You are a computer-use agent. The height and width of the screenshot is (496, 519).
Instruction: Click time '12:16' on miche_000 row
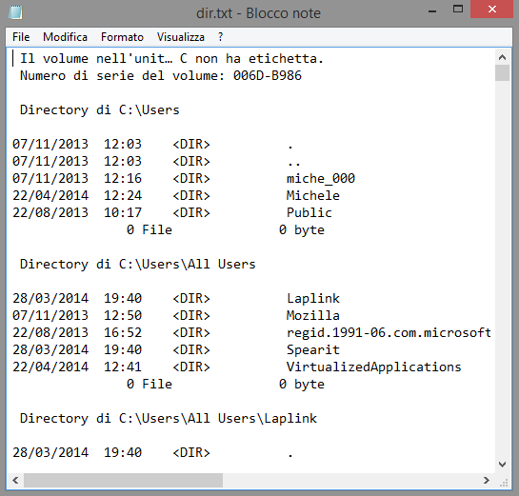click(123, 179)
